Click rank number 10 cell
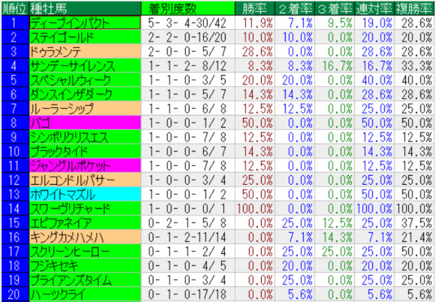This screenshot has width=436, height=302. [14, 151]
